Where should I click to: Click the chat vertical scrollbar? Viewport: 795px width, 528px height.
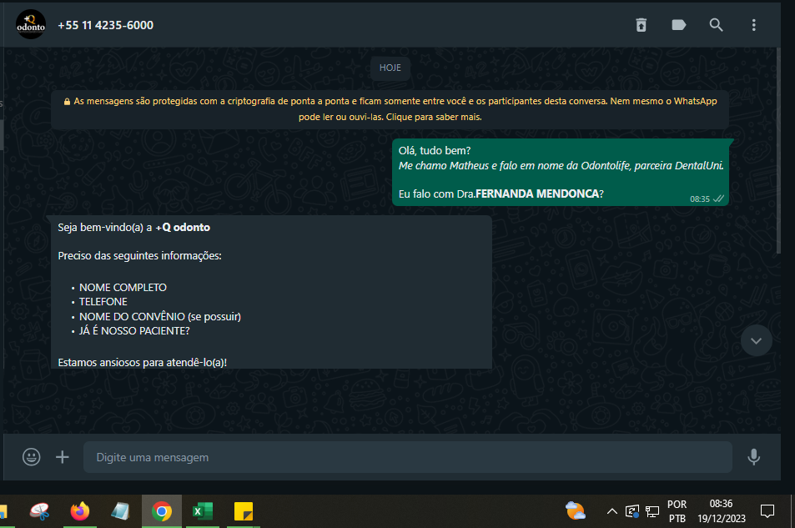click(x=778, y=151)
